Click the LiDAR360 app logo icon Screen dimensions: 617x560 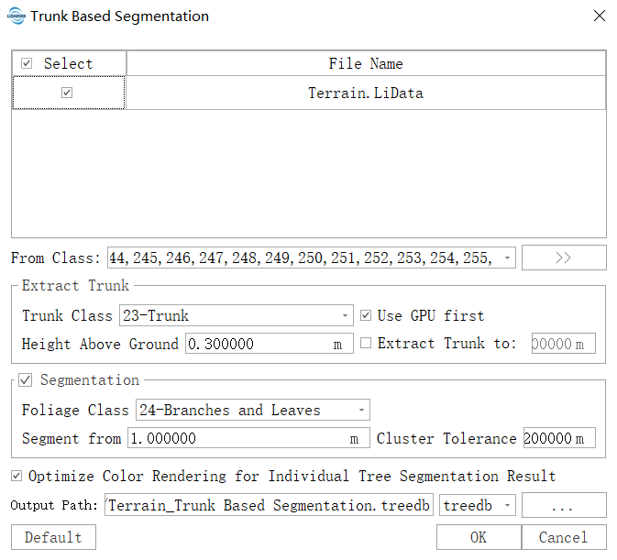[x=16, y=16]
